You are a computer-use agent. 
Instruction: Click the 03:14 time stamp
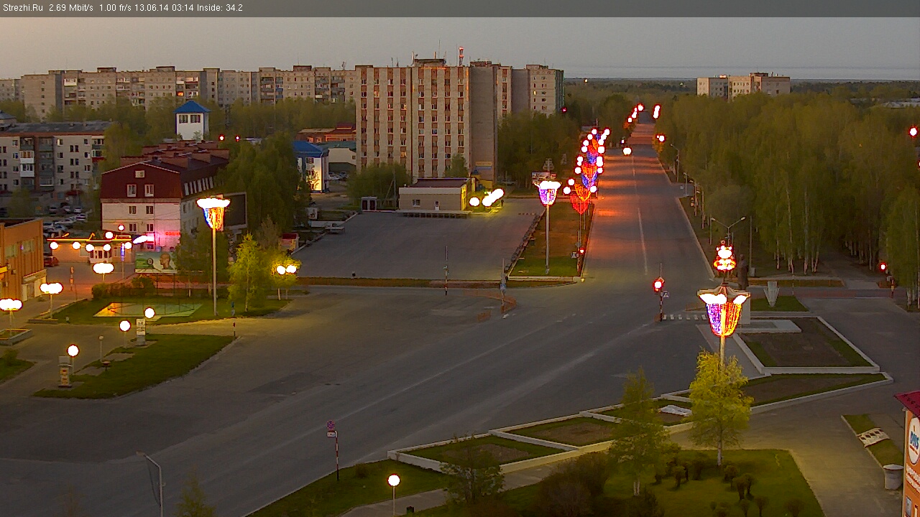coord(182,8)
